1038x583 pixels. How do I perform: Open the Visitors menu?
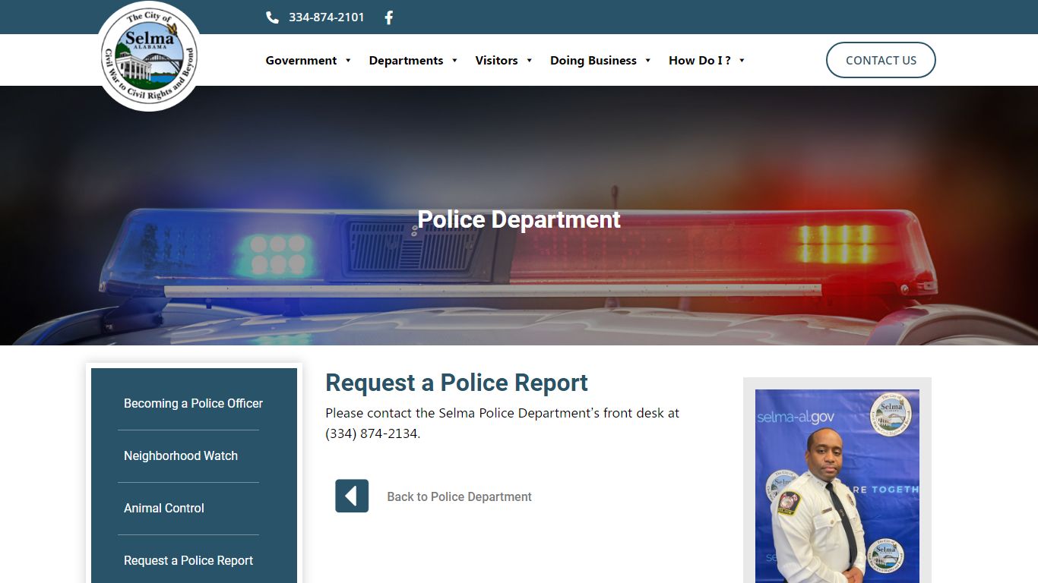point(496,61)
